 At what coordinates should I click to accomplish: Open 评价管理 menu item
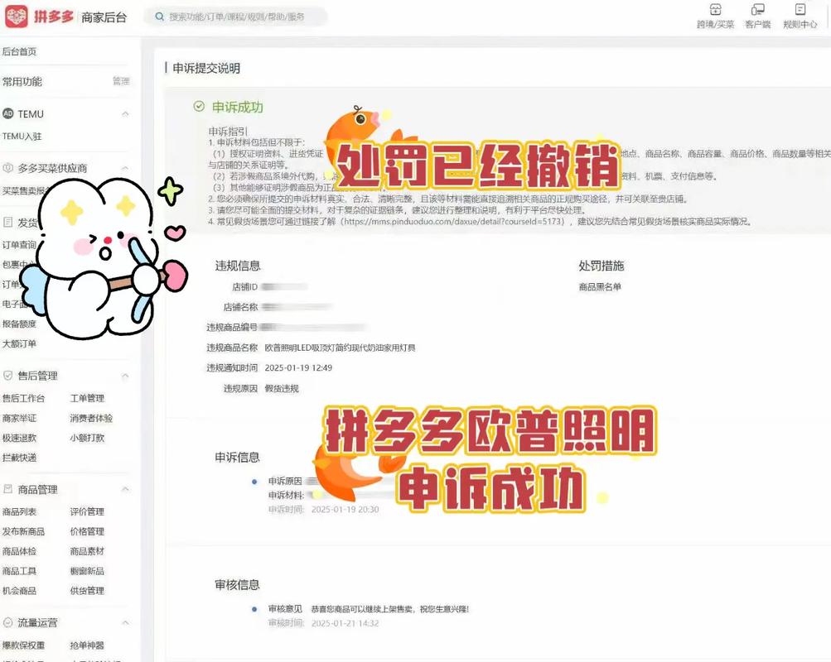87,511
